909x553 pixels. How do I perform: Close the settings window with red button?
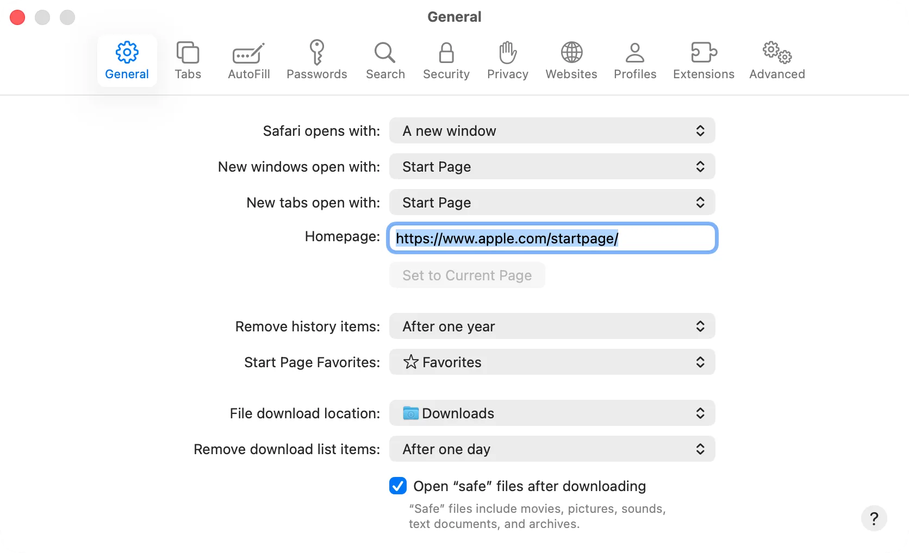(x=17, y=17)
